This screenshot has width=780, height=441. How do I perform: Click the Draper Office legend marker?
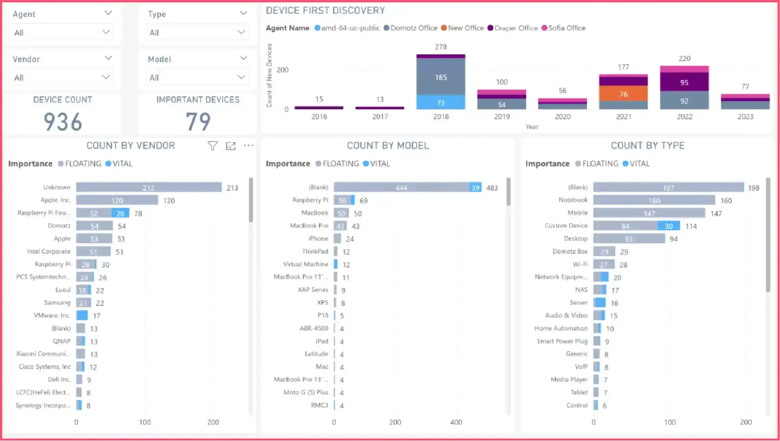tap(490, 28)
